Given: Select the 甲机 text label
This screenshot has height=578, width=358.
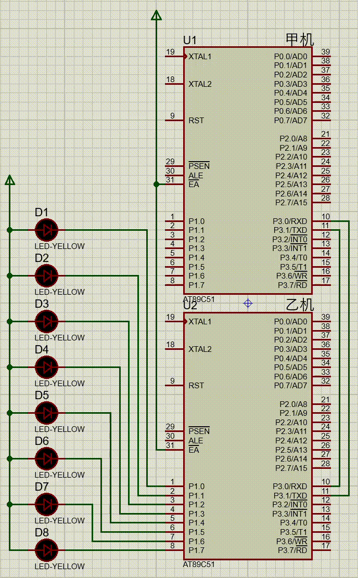Looking at the screenshot, I should [x=300, y=40].
